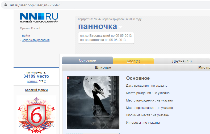Click the Привет, Гость ! greeting text
Viewport: 210px width, 134px height.
pyautogui.click(x=30, y=28)
